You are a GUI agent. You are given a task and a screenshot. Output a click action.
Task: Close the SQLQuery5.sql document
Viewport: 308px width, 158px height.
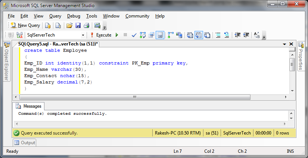(x=291, y=44)
